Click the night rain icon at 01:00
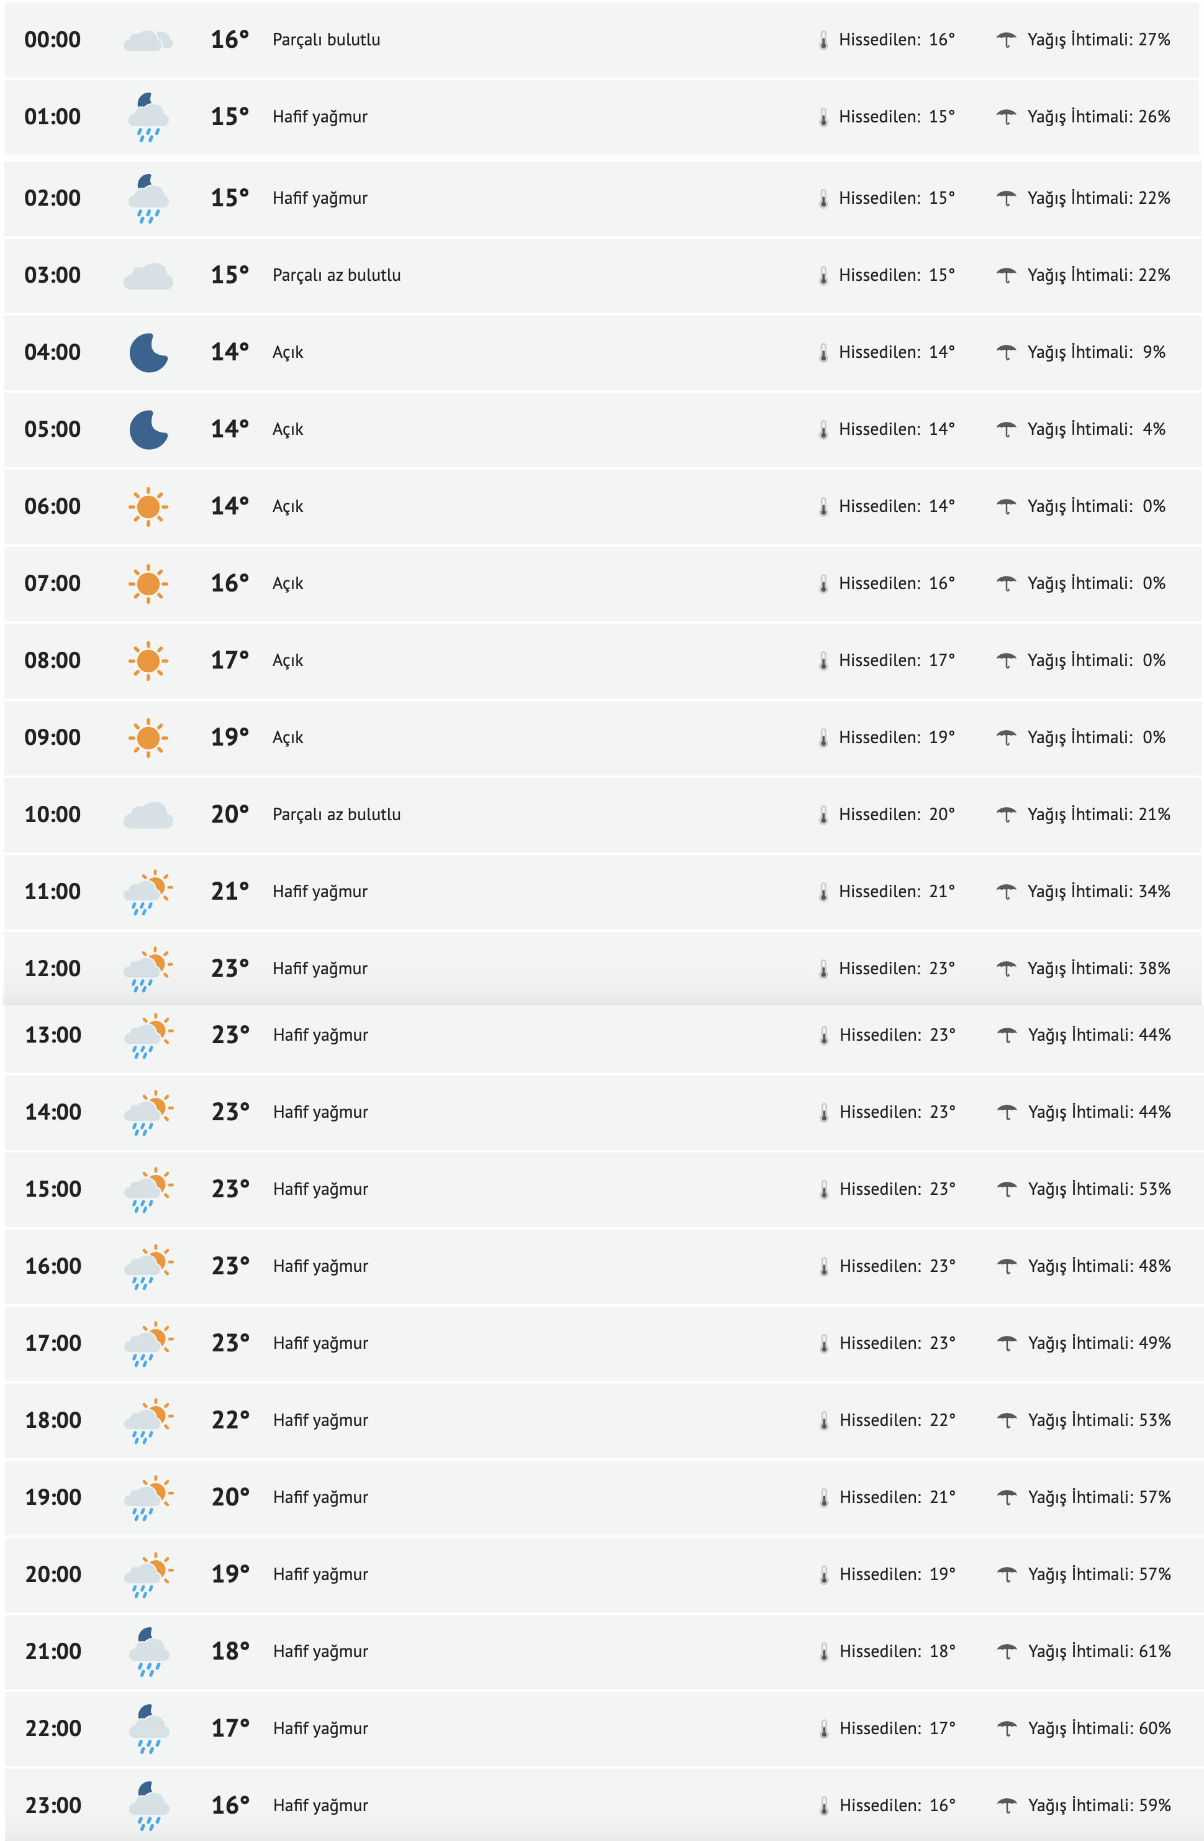The width and height of the screenshot is (1204, 1841). [148, 117]
